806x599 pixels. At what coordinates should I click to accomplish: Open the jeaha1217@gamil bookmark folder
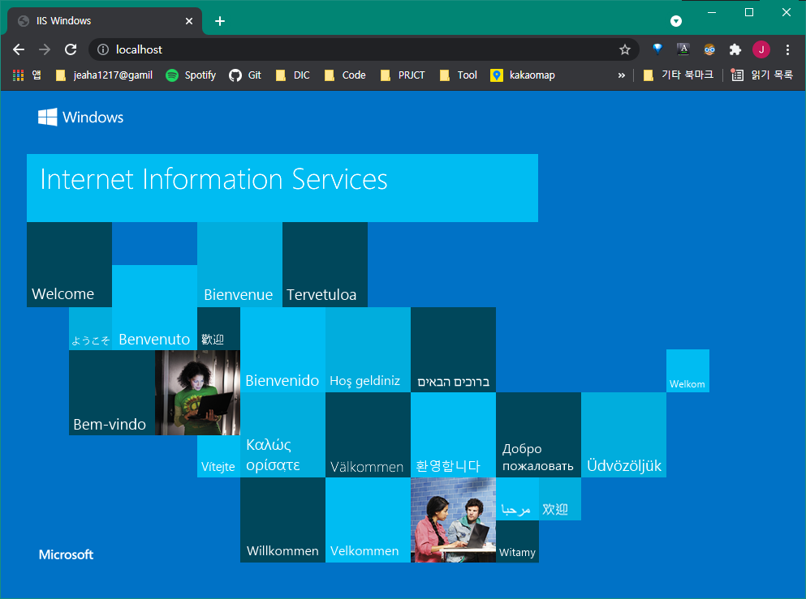(x=105, y=75)
